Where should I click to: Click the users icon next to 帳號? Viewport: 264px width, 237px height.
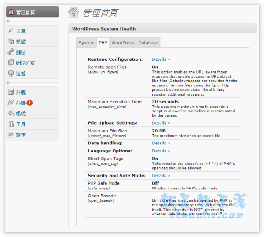click(x=11, y=113)
